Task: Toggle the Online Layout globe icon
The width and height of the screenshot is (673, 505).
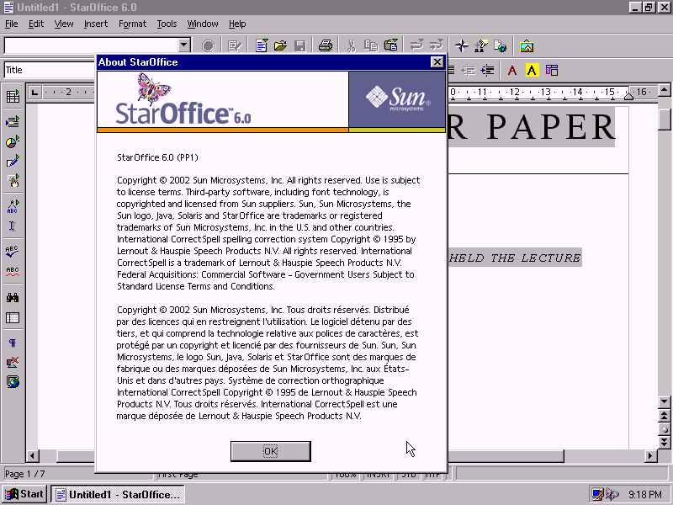Action: (x=13, y=382)
